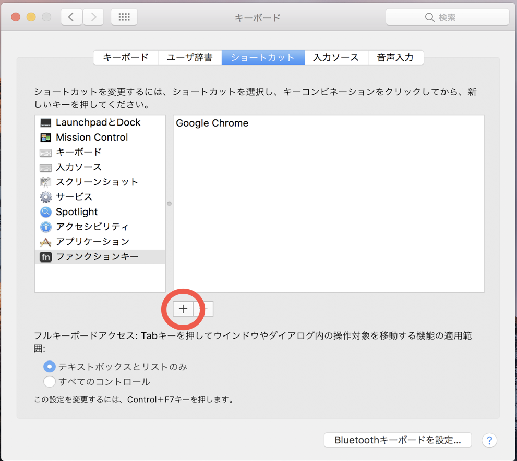Image resolution: width=517 pixels, height=461 pixels.
Task: Open help with the question mark button
Action: pos(489,440)
